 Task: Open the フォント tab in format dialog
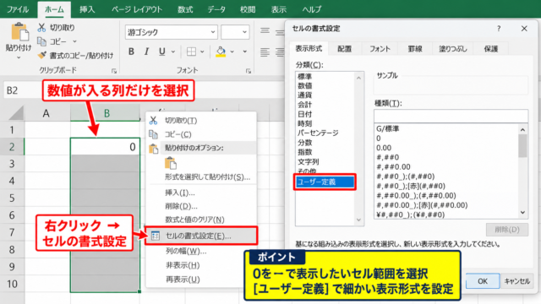(x=380, y=49)
